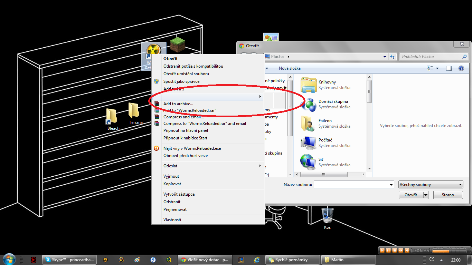
Task: Choose Otevřít in the context menu
Action: 170,59
